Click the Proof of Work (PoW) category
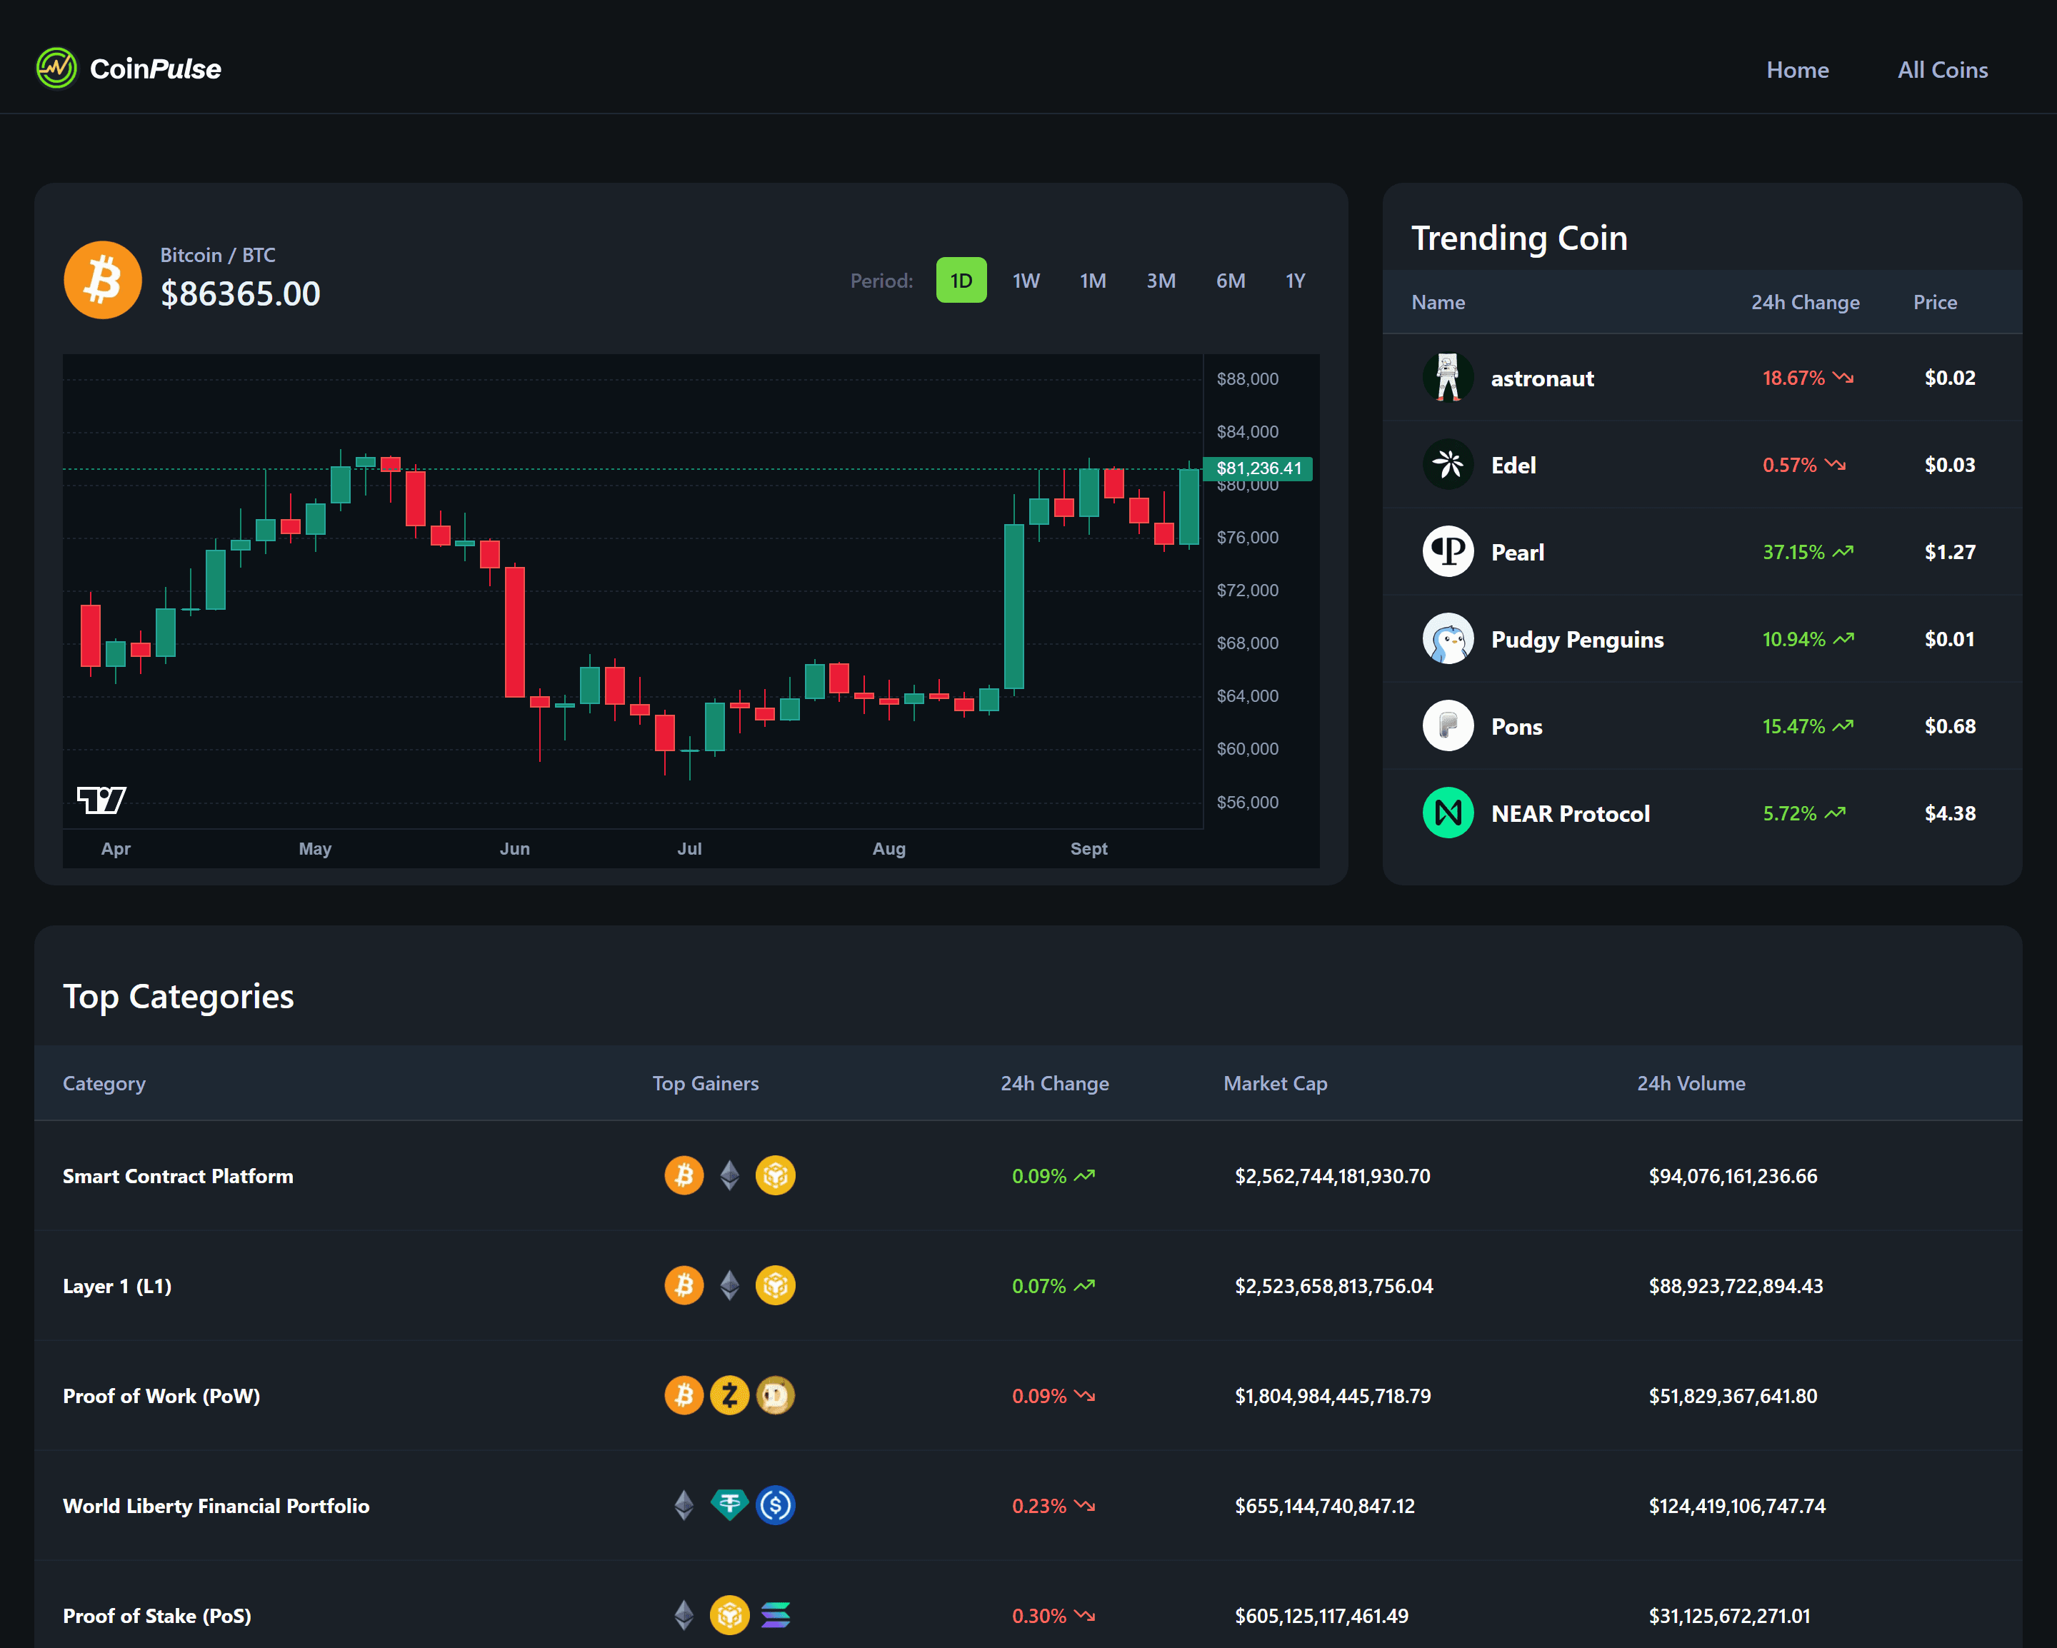2057x1648 pixels. (x=161, y=1395)
